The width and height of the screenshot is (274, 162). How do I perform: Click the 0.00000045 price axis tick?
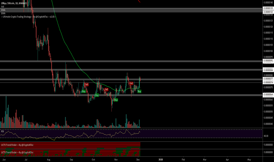(268, 118)
